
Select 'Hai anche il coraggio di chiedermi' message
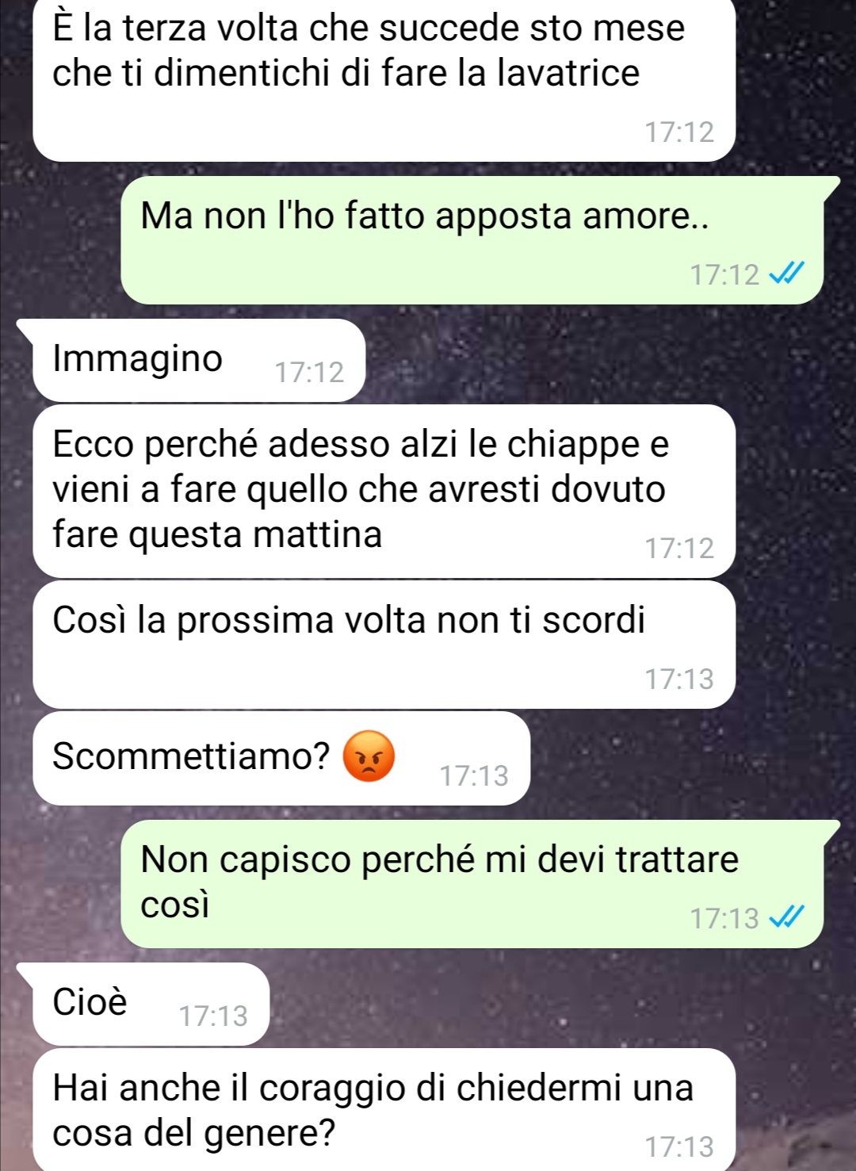(x=384, y=1110)
